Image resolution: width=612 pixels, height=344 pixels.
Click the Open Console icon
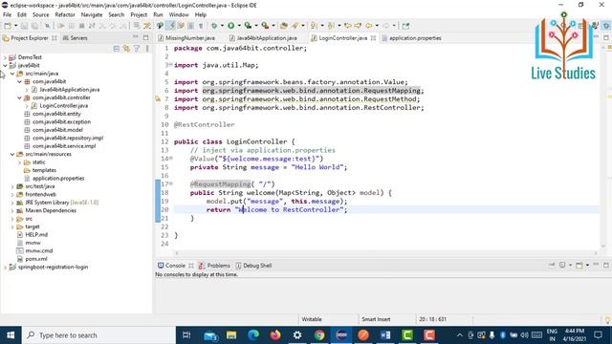point(579,265)
